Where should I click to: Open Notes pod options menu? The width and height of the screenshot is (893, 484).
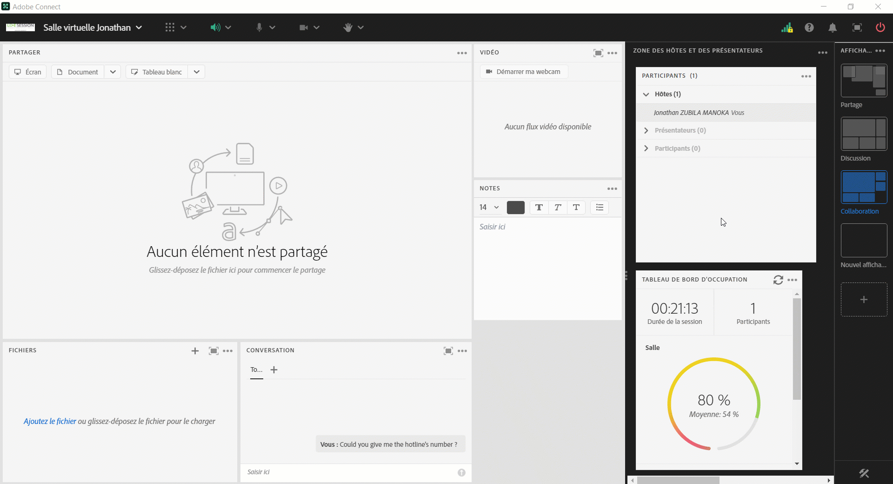click(x=612, y=188)
